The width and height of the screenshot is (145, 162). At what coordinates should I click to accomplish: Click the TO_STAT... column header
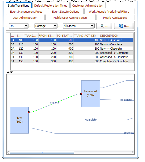pos(65,36)
